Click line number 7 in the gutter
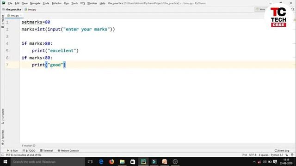This screenshot has width=296, height=166. (7, 65)
